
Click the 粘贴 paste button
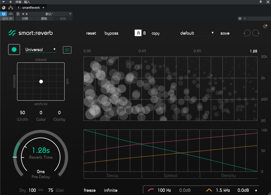pyautogui.click(x=63, y=19)
